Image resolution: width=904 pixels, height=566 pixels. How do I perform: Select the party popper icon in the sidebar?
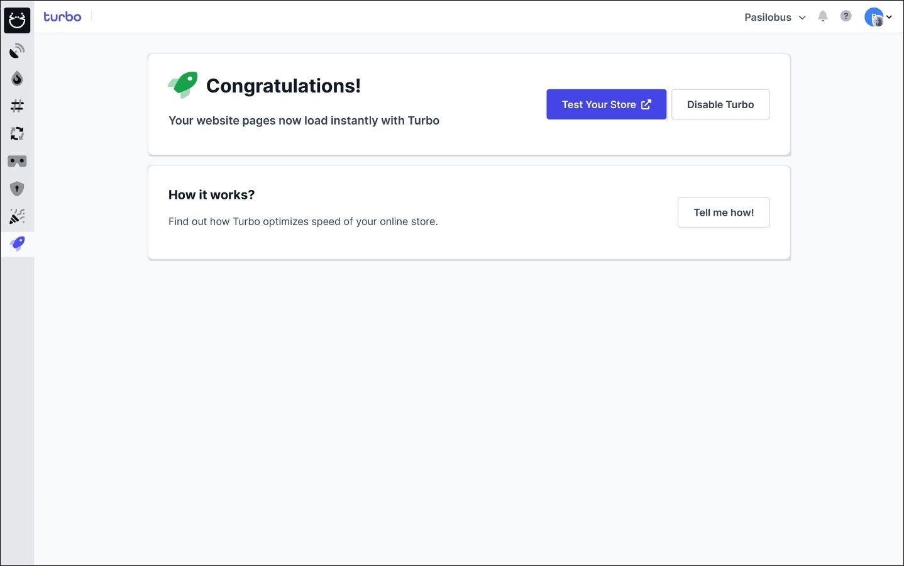(x=17, y=216)
